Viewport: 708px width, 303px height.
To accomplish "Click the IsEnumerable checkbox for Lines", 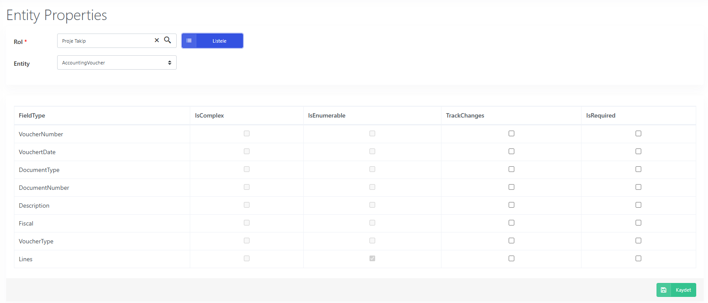I will (372, 259).
